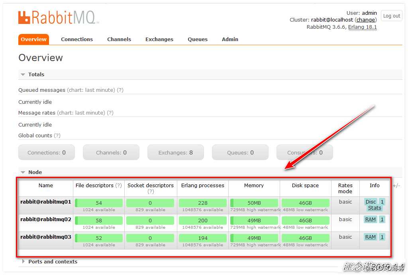This screenshot has height=275, width=408.
Task: Click the Rates mode column header
Action: tap(345, 188)
